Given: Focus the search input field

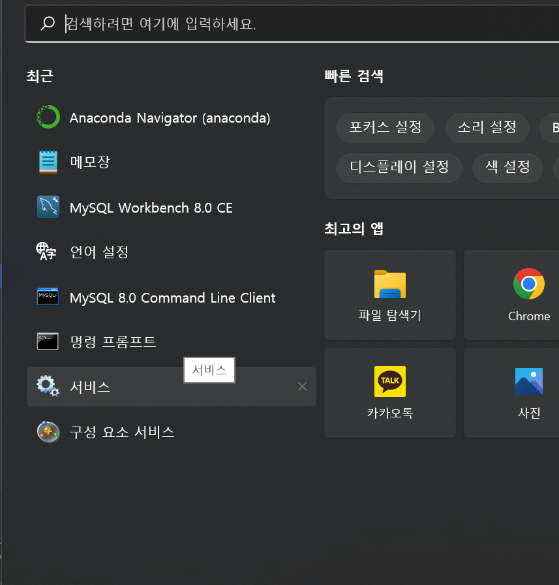Looking at the screenshot, I should (x=292, y=24).
